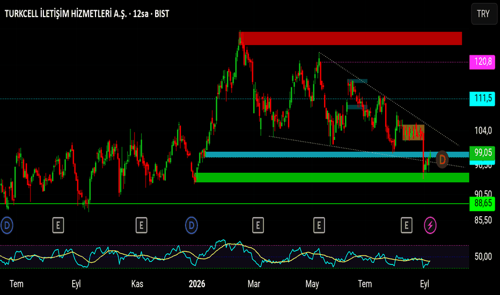Select the teal horizontal zone near 99
500x295 pixels.
pos(337,154)
